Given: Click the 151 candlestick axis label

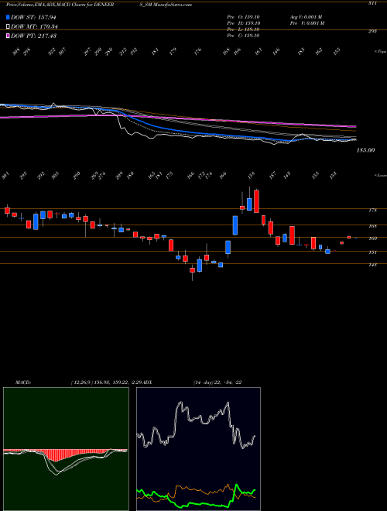Looking at the screenshot, I should click(372, 252).
